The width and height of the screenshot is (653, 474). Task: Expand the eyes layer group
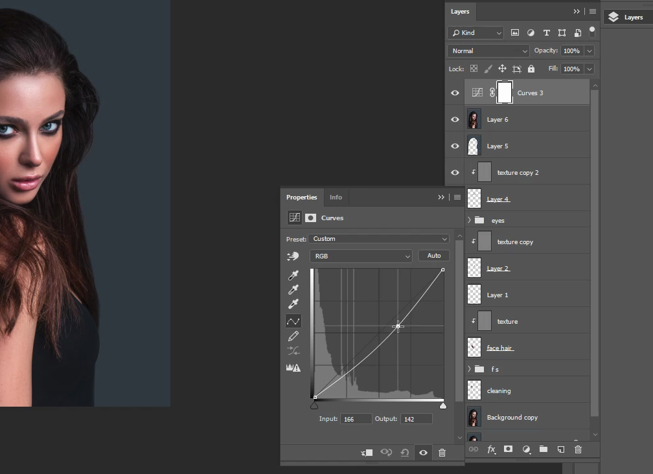(x=468, y=220)
